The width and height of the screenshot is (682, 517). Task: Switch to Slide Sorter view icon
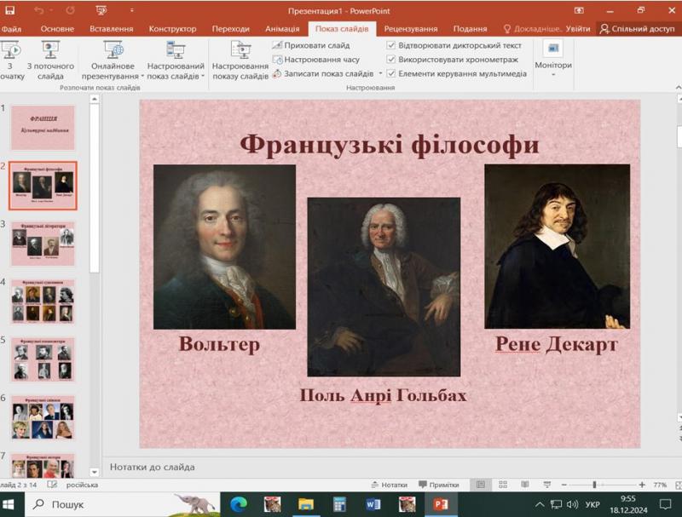point(503,485)
